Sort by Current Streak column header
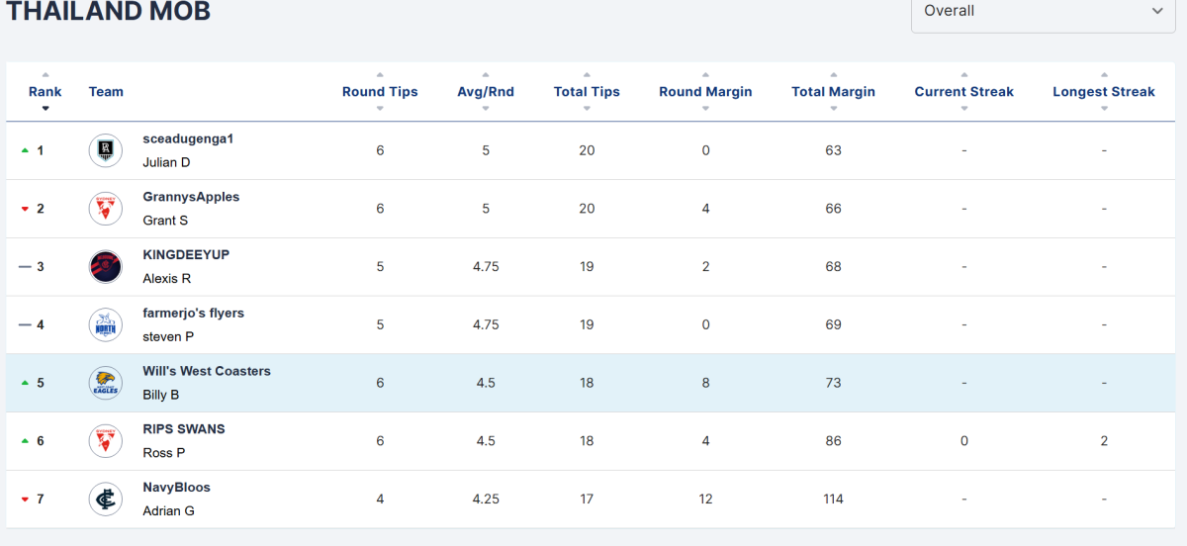Image resolution: width=1187 pixels, height=546 pixels. point(963,92)
